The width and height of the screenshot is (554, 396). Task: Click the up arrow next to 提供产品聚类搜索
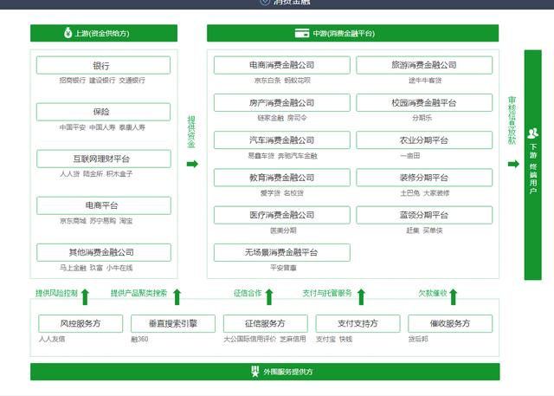(x=177, y=296)
